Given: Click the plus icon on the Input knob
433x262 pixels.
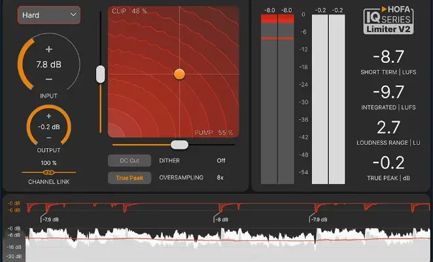Looking at the screenshot, I should tap(49, 49).
